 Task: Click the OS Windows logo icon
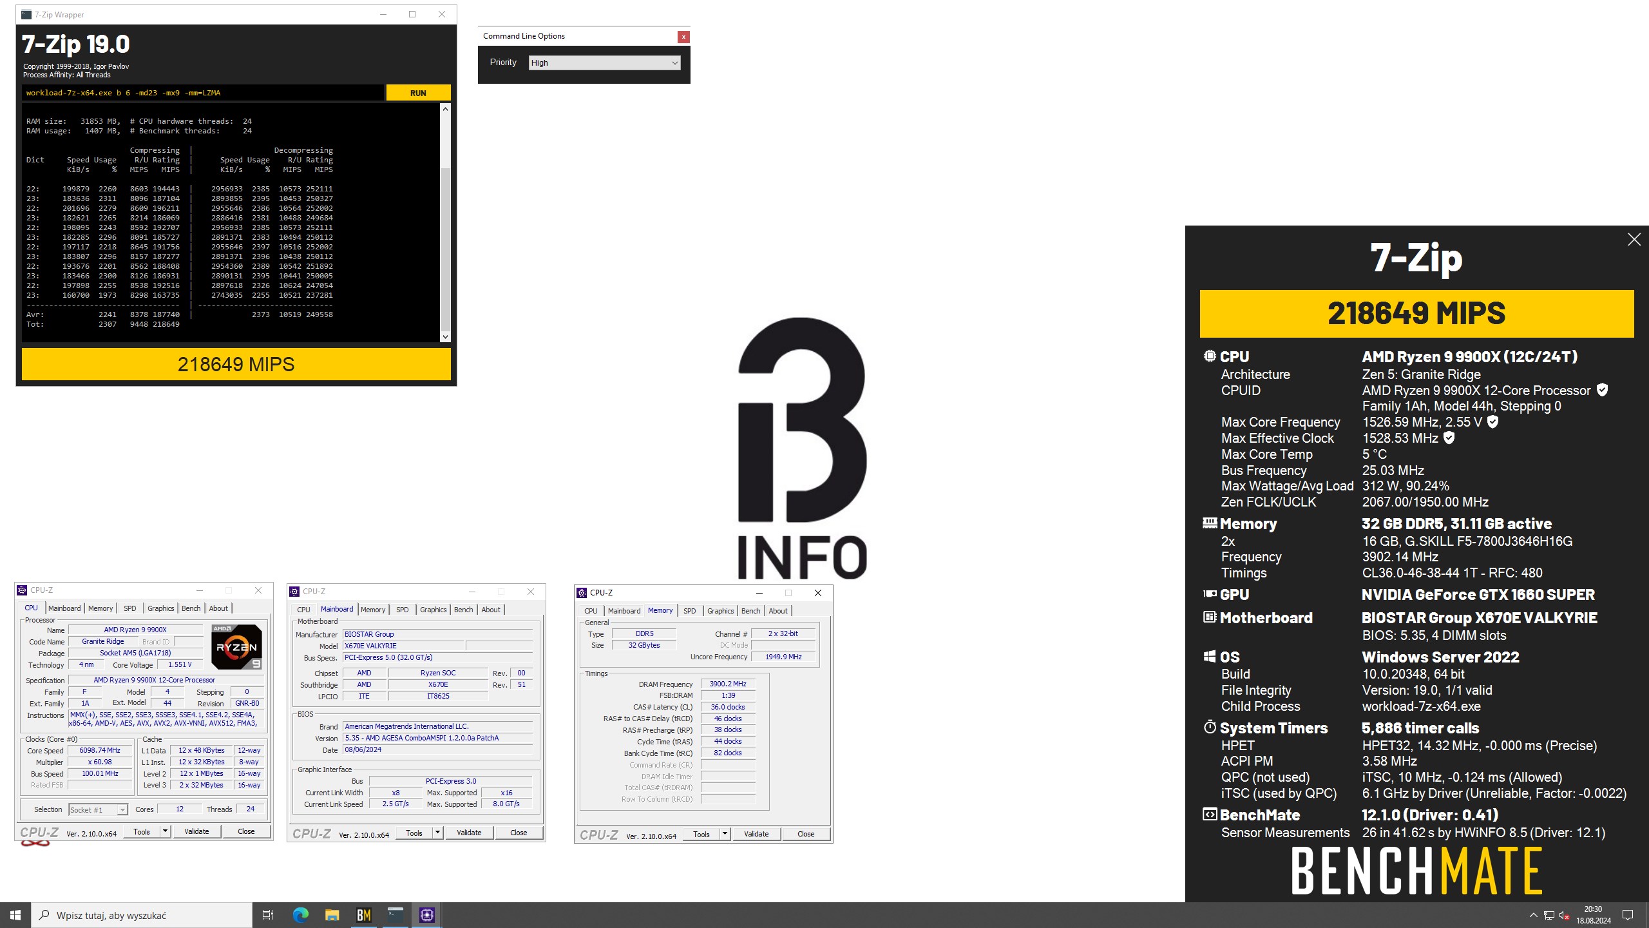1210,657
